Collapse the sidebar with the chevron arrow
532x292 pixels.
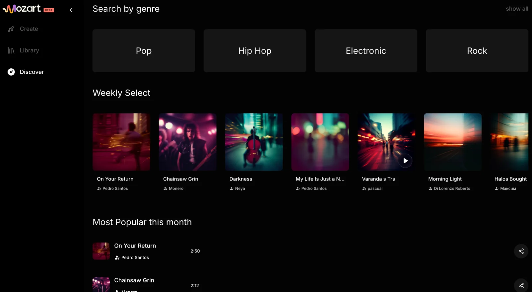pos(71,10)
